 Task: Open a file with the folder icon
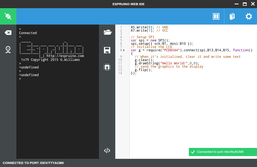(x=108, y=32)
